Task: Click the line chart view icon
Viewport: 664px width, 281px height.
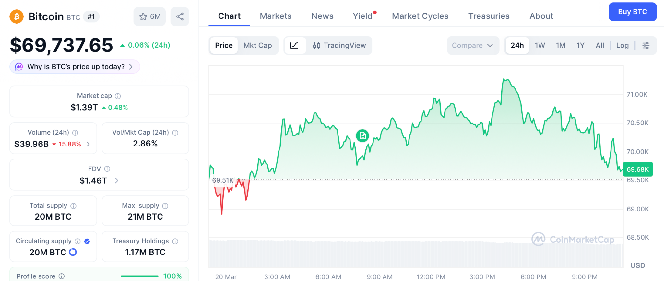Action: [x=294, y=45]
